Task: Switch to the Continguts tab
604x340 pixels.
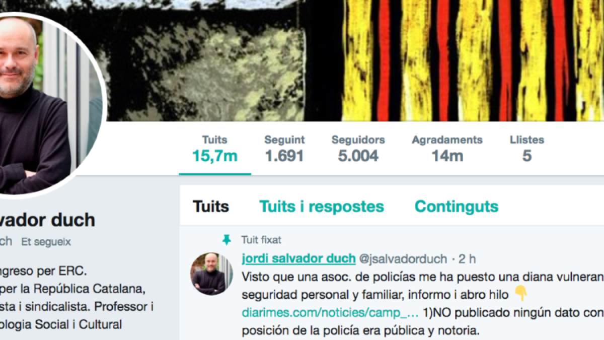Action: (457, 207)
